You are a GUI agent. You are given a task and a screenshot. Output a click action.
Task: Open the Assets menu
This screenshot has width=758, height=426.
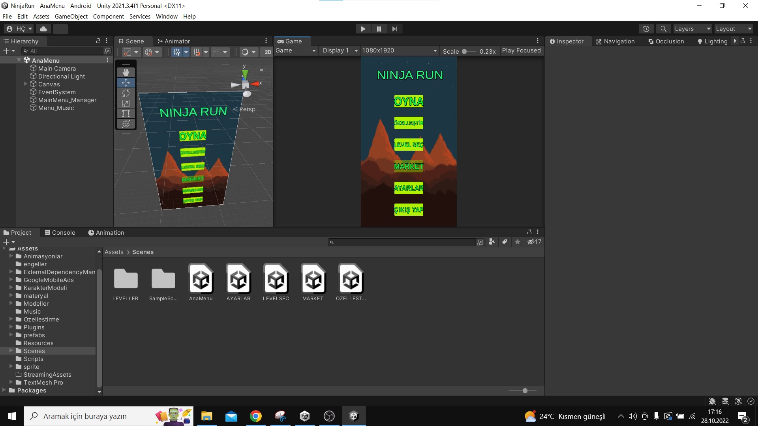pyautogui.click(x=41, y=17)
